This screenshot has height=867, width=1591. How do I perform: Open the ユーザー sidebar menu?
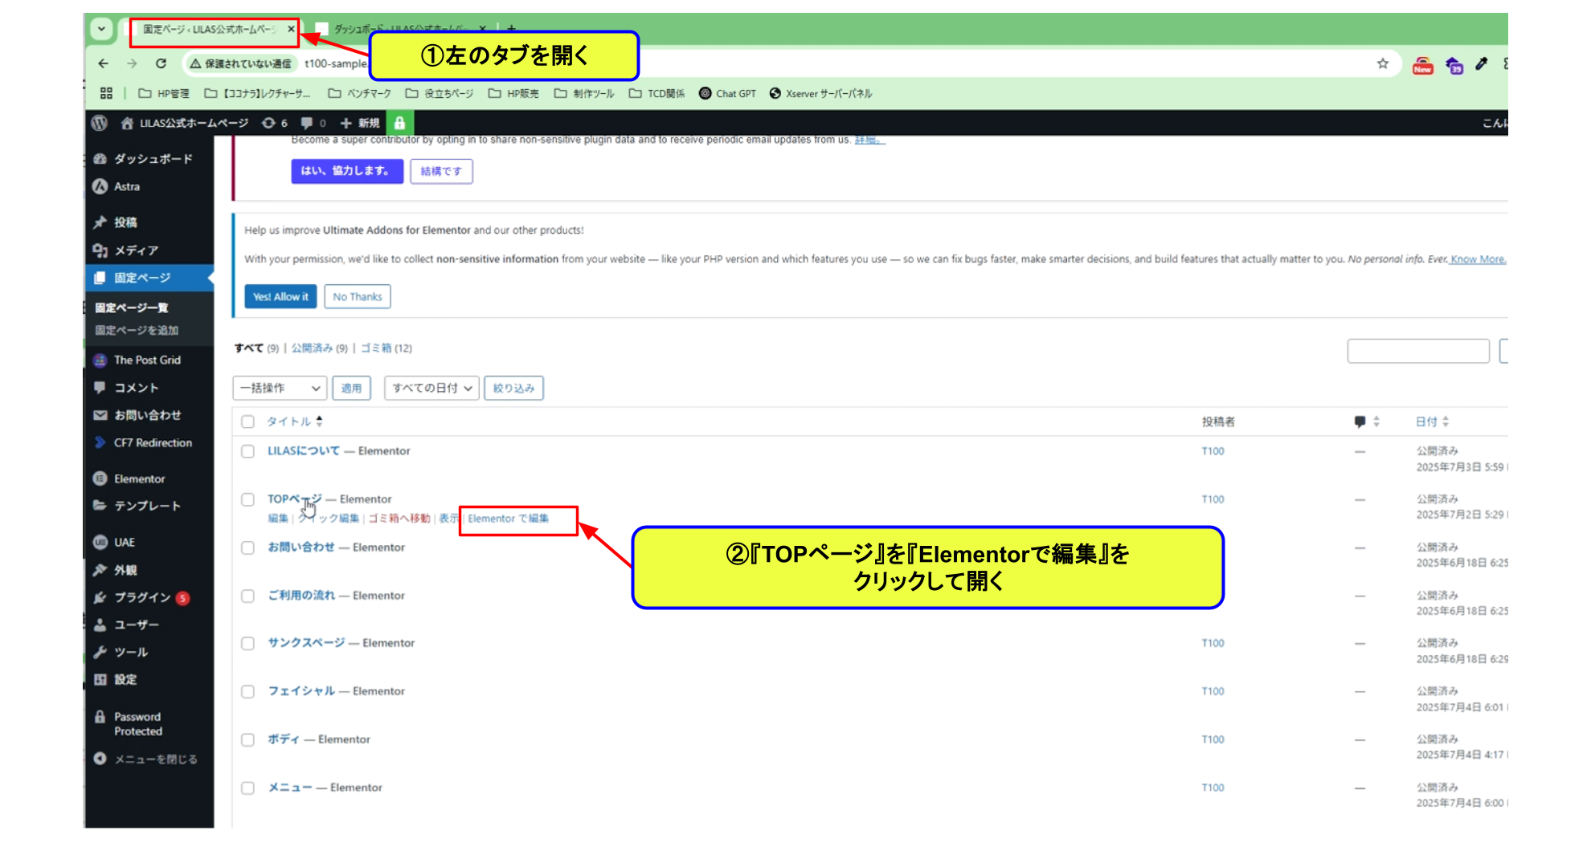click(149, 625)
